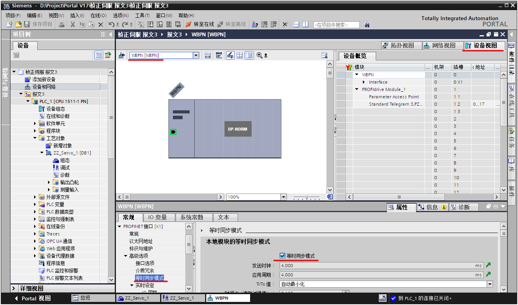Viewport: 518px width, 305px height.
Task: Open the 100% zoom level dropdown
Action: pos(283,197)
